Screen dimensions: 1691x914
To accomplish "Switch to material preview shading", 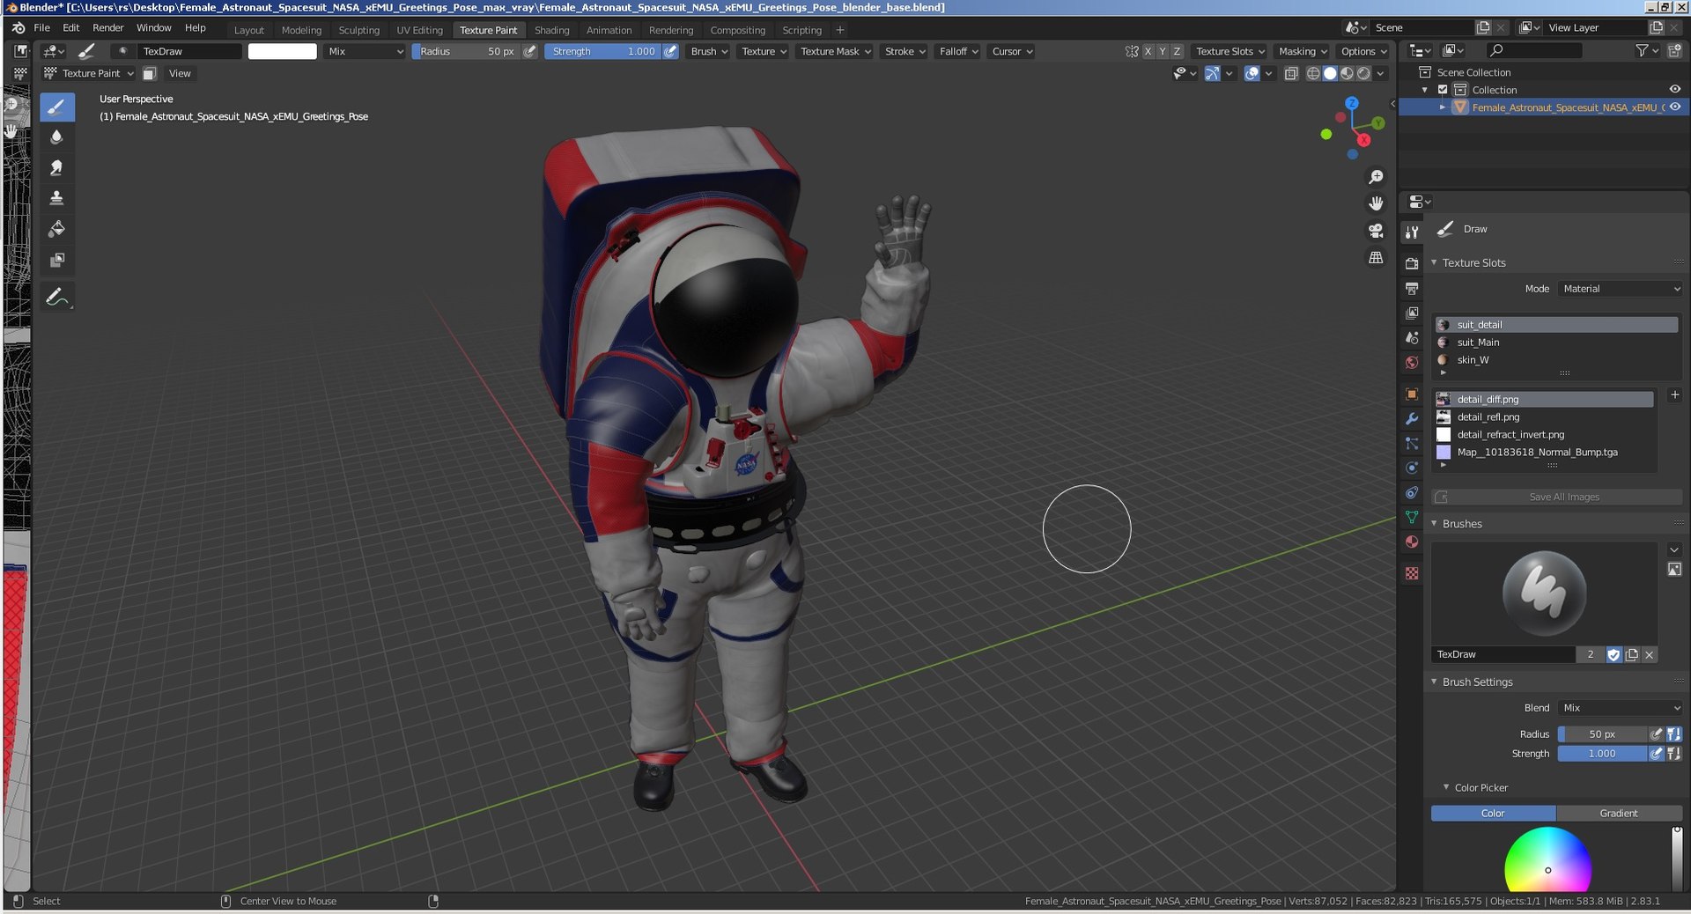I will coord(1347,74).
